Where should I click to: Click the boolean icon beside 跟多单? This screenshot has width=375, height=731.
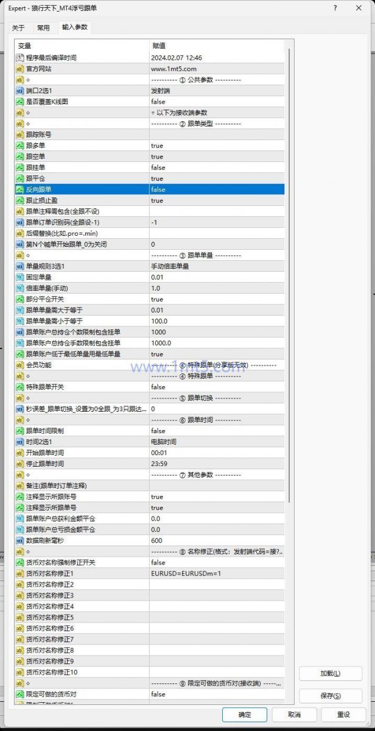(x=19, y=146)
